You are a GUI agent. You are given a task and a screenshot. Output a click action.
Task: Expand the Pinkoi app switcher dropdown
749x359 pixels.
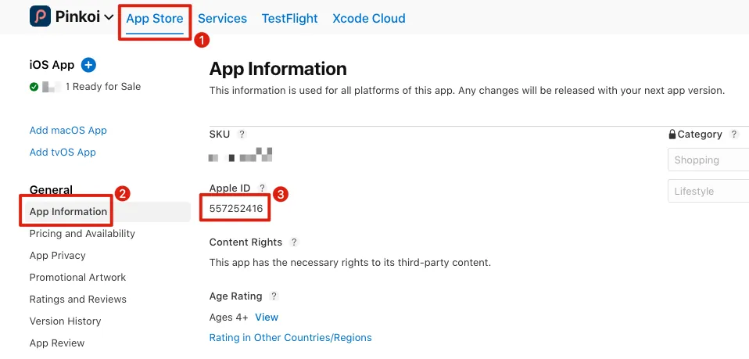[x=109, y=17]
